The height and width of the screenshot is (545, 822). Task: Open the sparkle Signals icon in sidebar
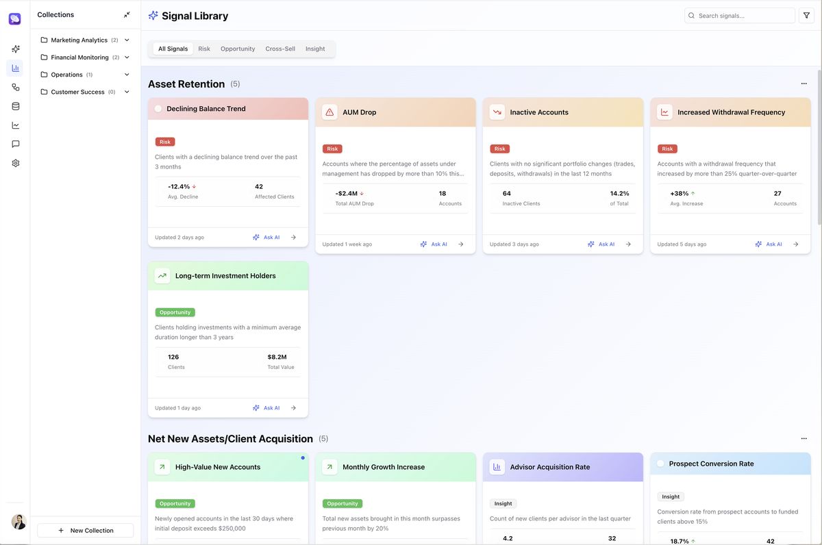coord(15,49)
